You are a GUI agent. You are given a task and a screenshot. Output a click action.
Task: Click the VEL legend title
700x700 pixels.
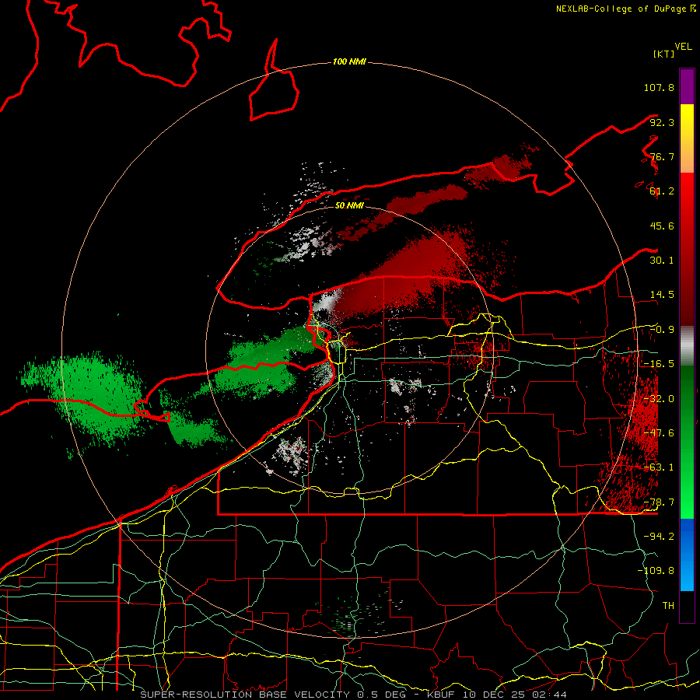683,47
